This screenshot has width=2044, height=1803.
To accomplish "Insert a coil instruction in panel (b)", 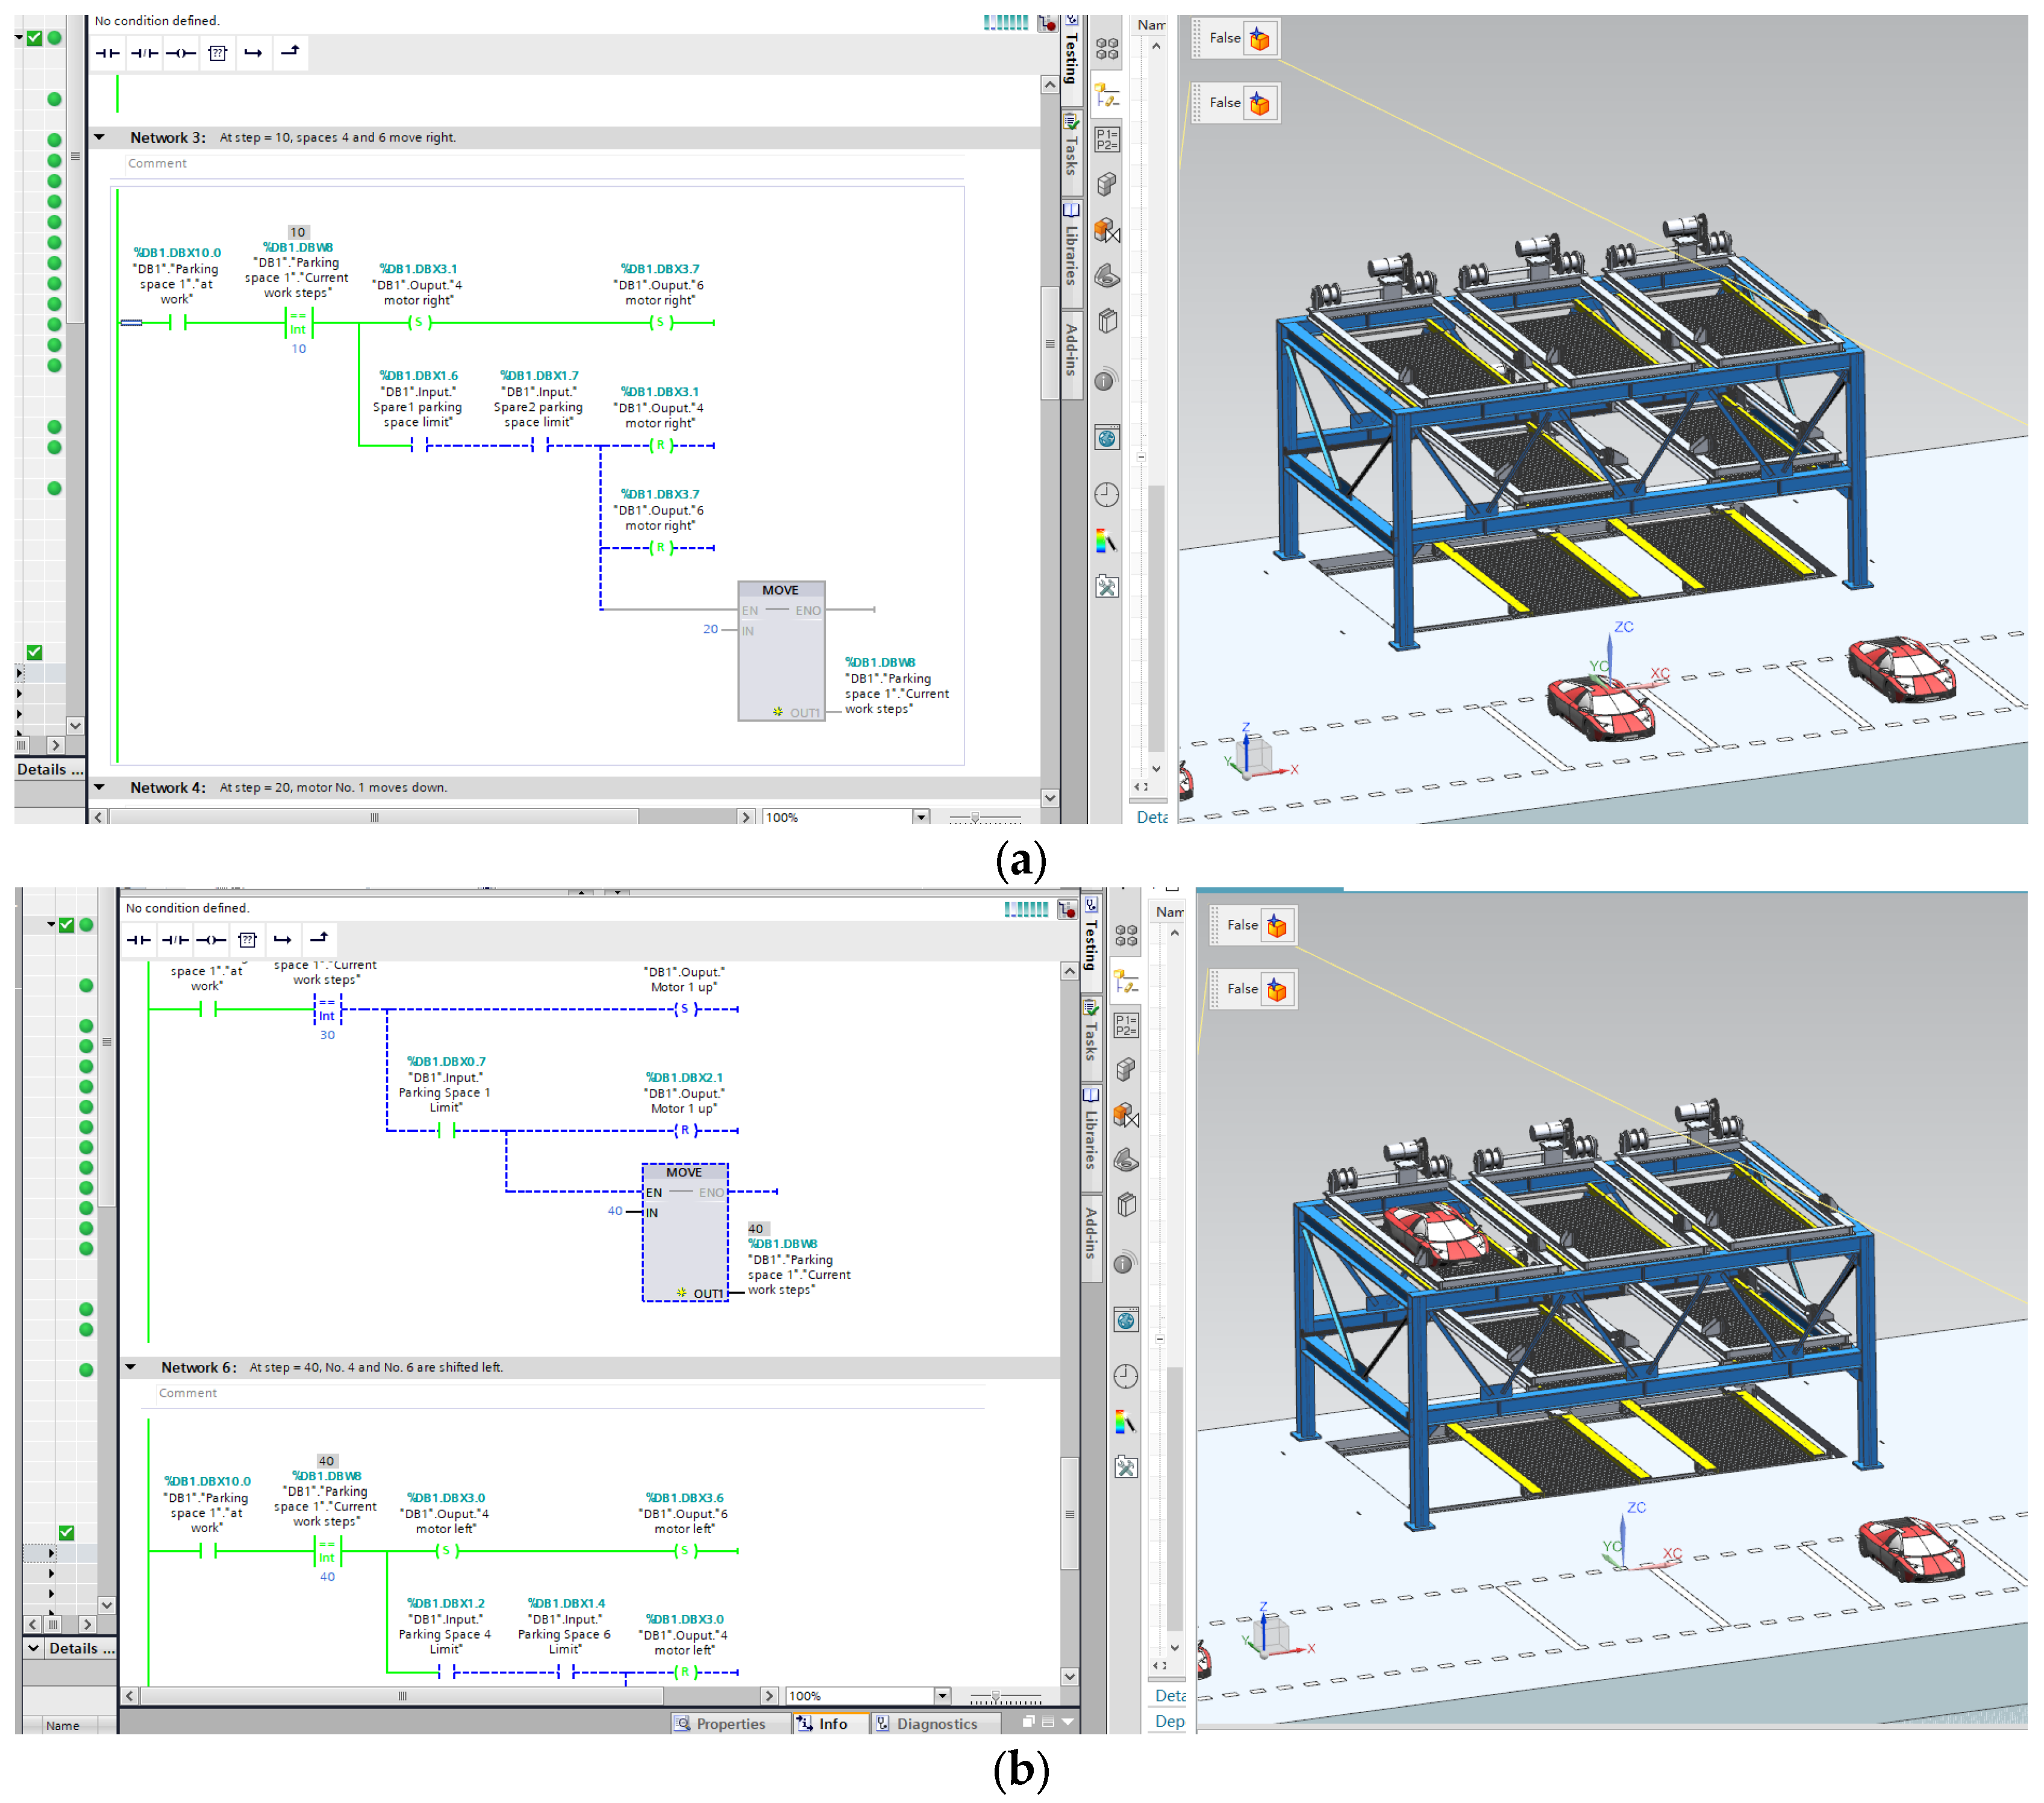I will 211,940.
